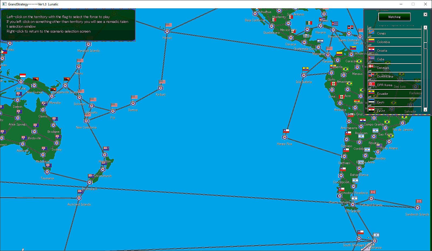Viewport: 432px width, 251px height.
Task: Select Dominicana in the nation list
Action: pos(395,76)
